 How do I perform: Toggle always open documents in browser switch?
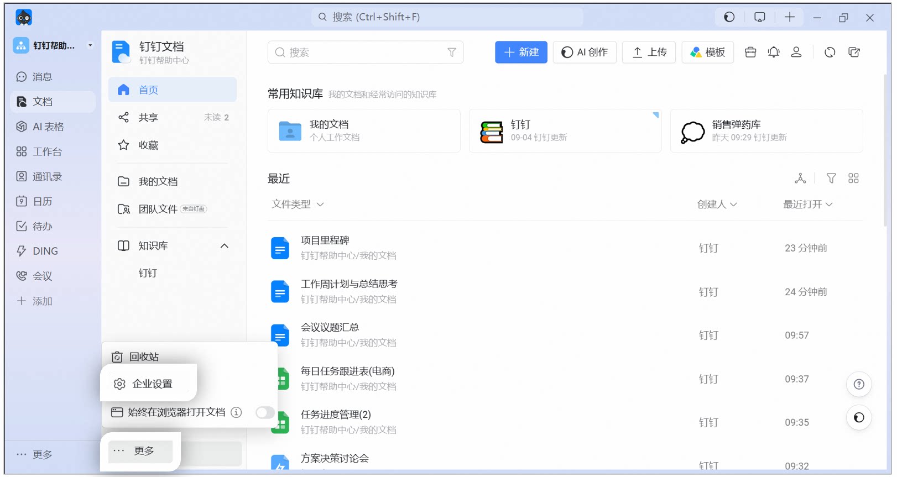265,412
